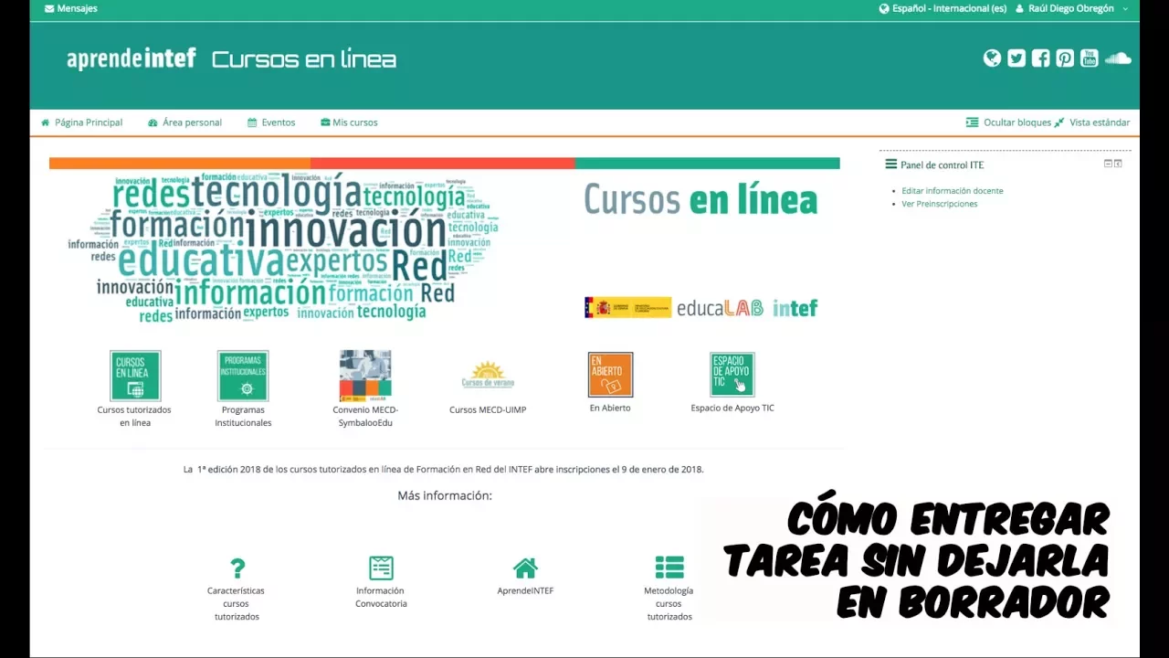Click the Cursos en línea green icon
The width and height of the screenshot is (1169, 658).
135,376
